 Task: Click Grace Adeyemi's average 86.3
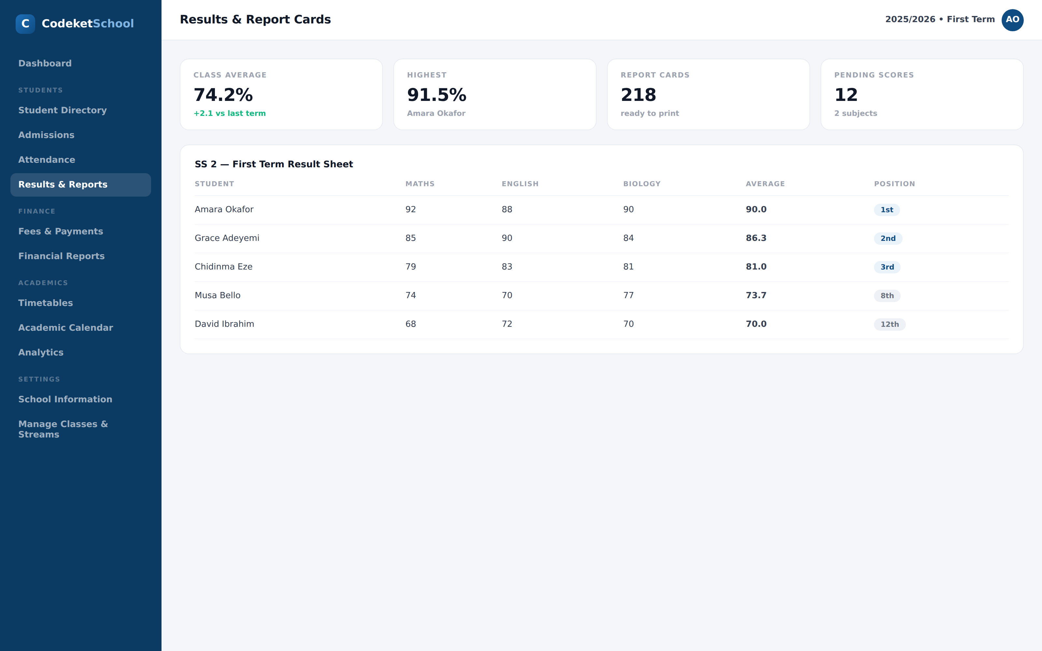756,238
